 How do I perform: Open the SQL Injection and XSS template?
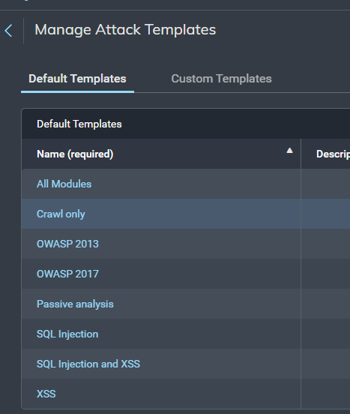point(88,364)
